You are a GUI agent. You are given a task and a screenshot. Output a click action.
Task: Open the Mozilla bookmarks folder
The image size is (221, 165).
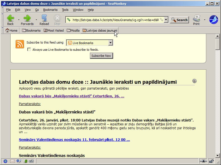pos(73,31)
